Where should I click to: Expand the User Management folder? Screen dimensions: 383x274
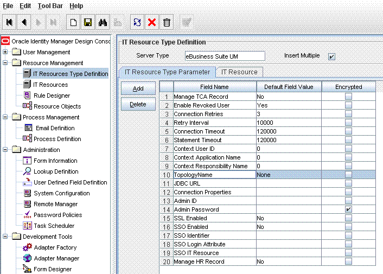pyautogui.click(x=5, y=52)
